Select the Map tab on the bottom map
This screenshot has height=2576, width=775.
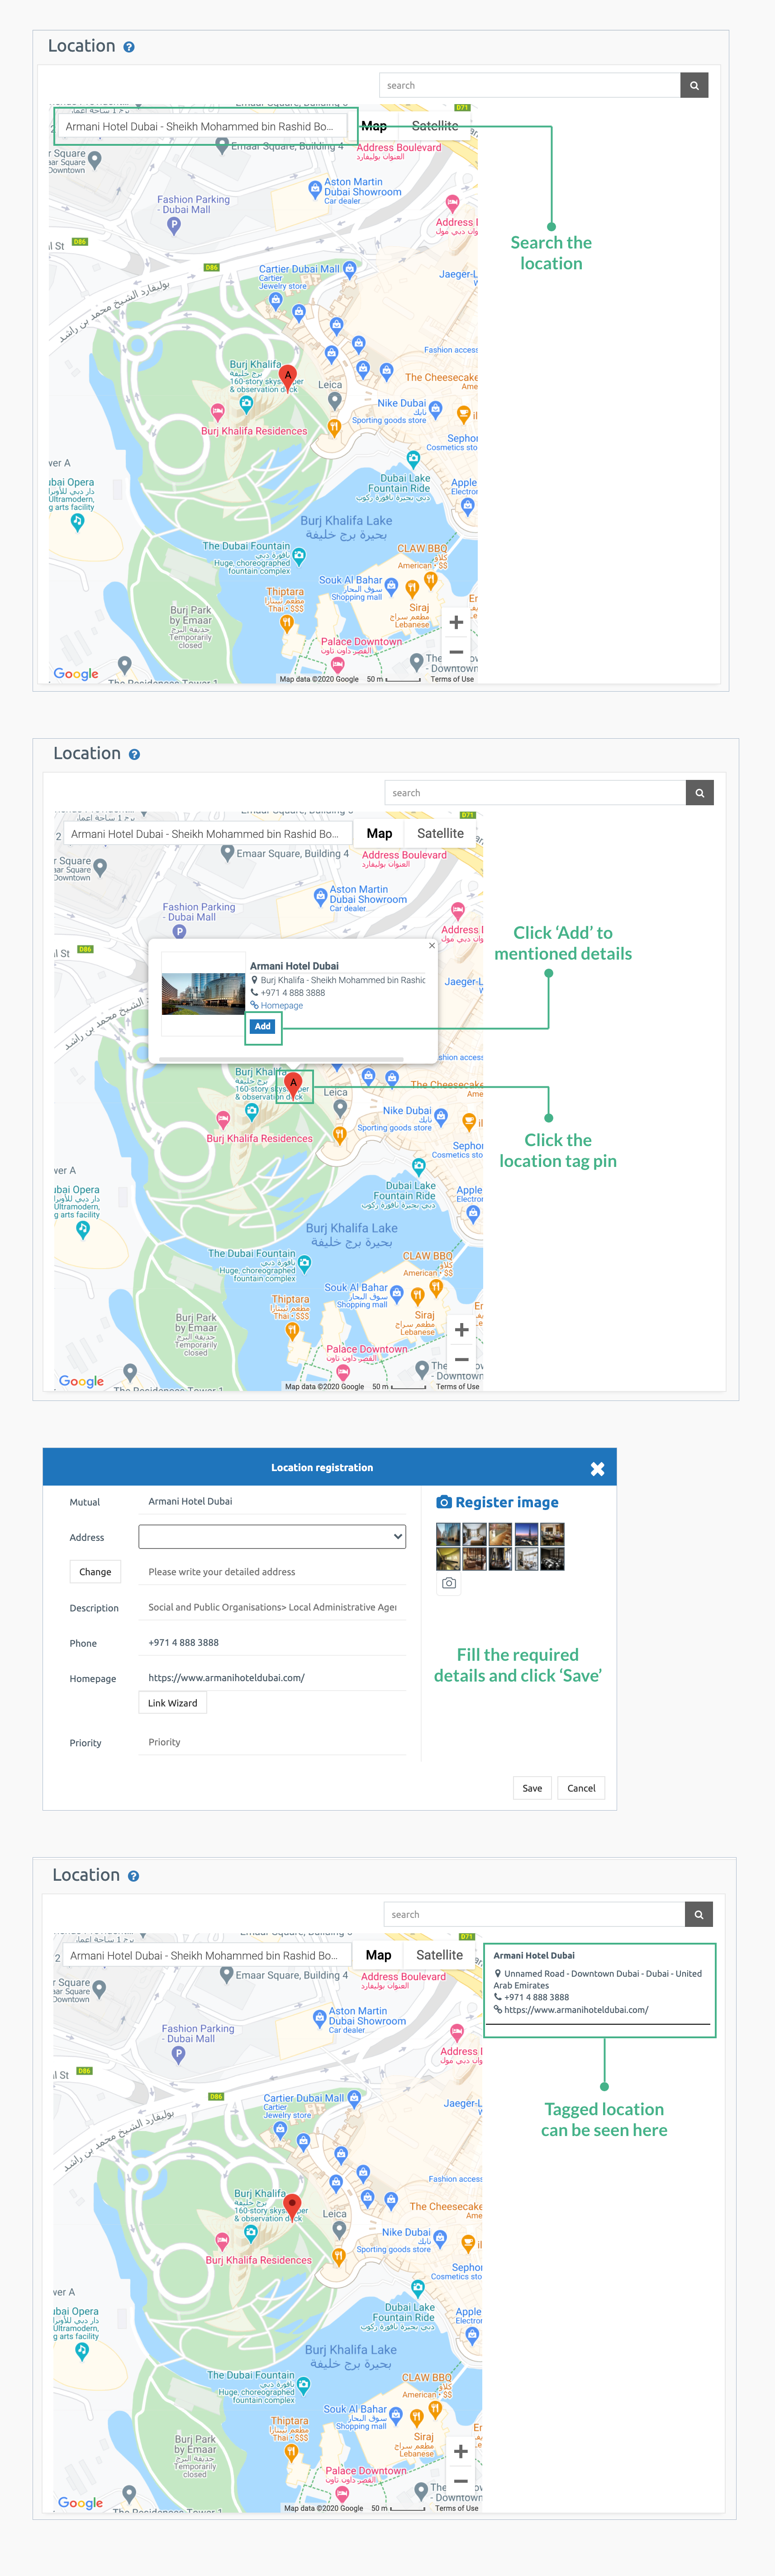[378, 1955]
